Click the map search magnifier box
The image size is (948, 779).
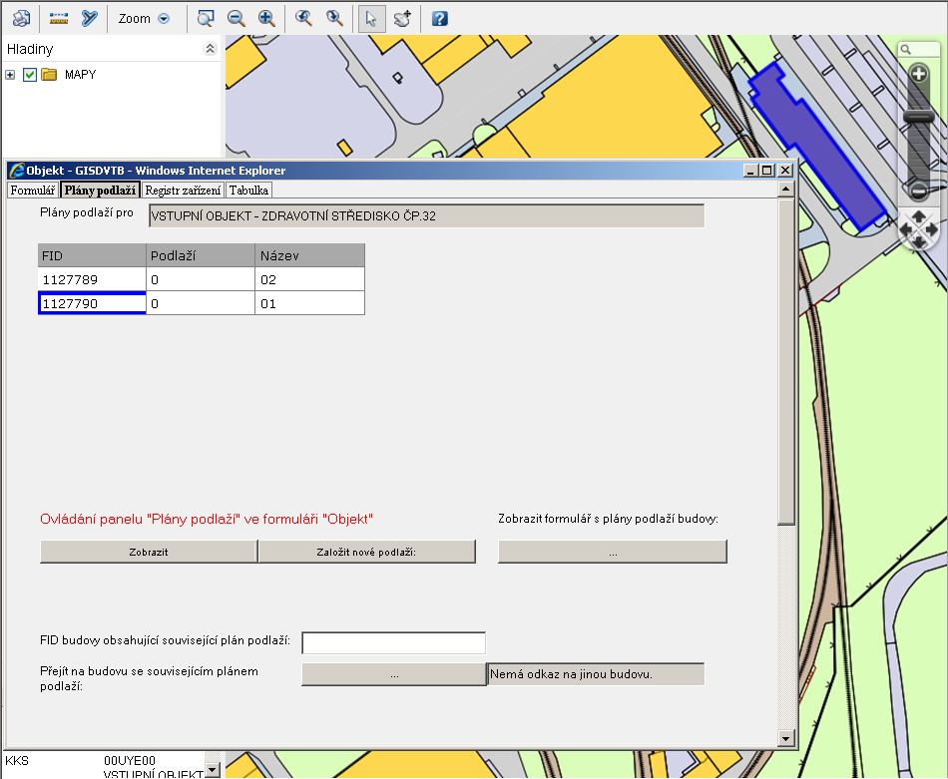(x=918, y=49)
